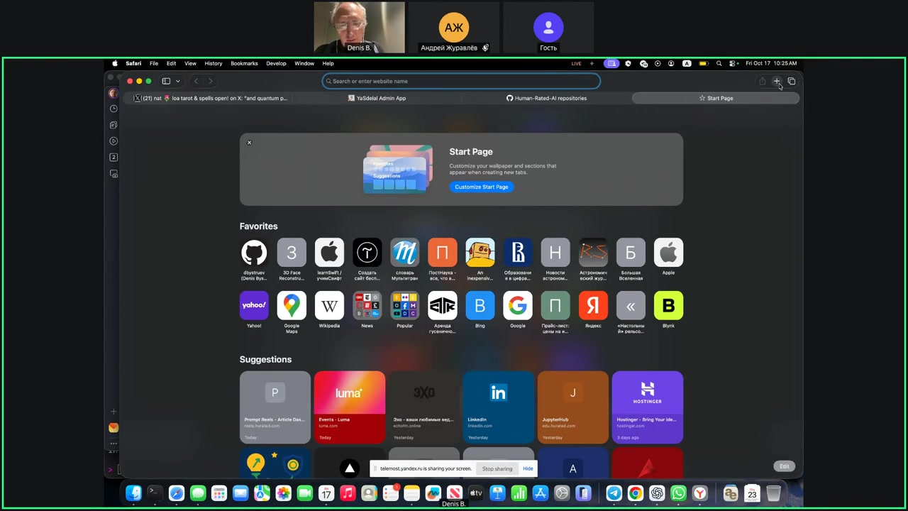Switch to YaSdelal Admin App tab
This screenshot has height=511, width=908.
[x=377, y=98]
